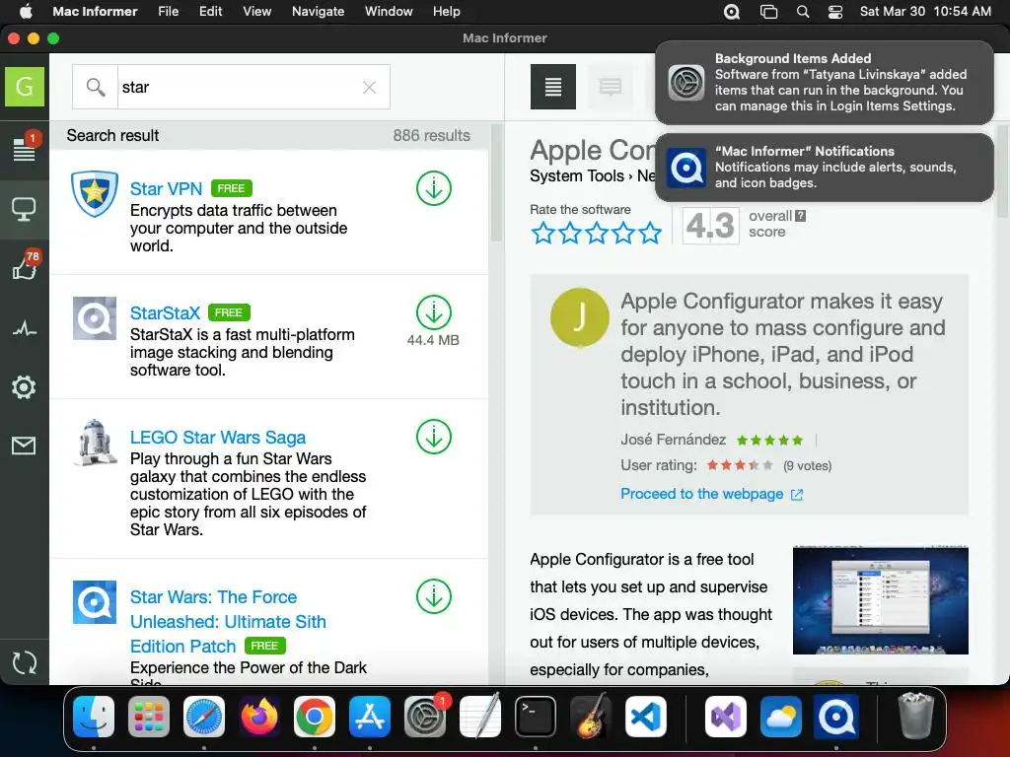
Task: Open the File menu
Action: tap(168, 12)
